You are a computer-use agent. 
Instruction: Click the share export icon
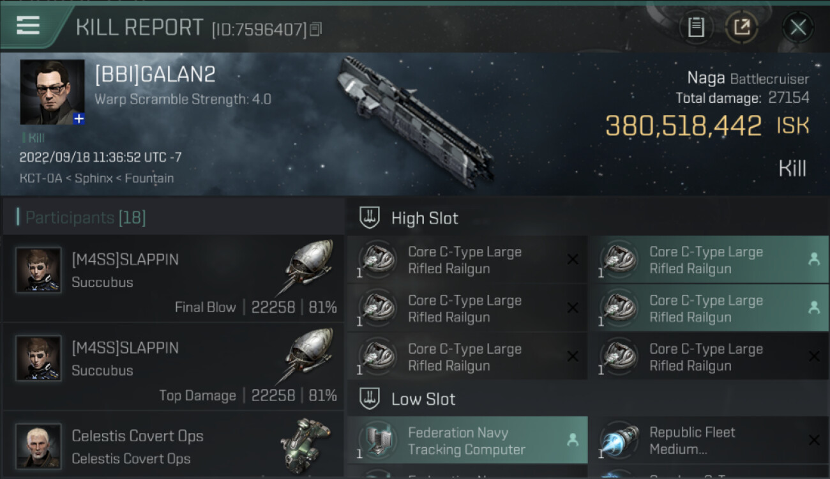pos(741,27)
